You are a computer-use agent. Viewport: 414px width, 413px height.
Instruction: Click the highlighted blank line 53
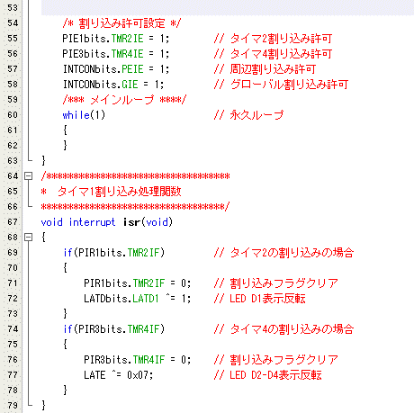pyautogui.click(x=228, y=7)
